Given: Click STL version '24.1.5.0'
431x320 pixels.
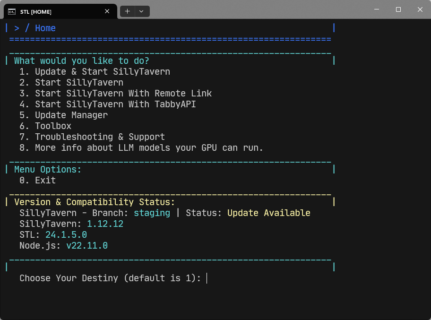Looking at the screenshot, I should point(66,235).
